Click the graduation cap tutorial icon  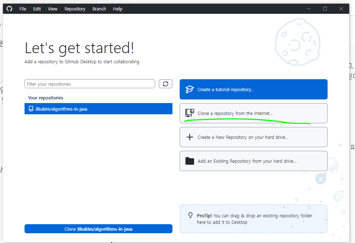coord(189,89)
